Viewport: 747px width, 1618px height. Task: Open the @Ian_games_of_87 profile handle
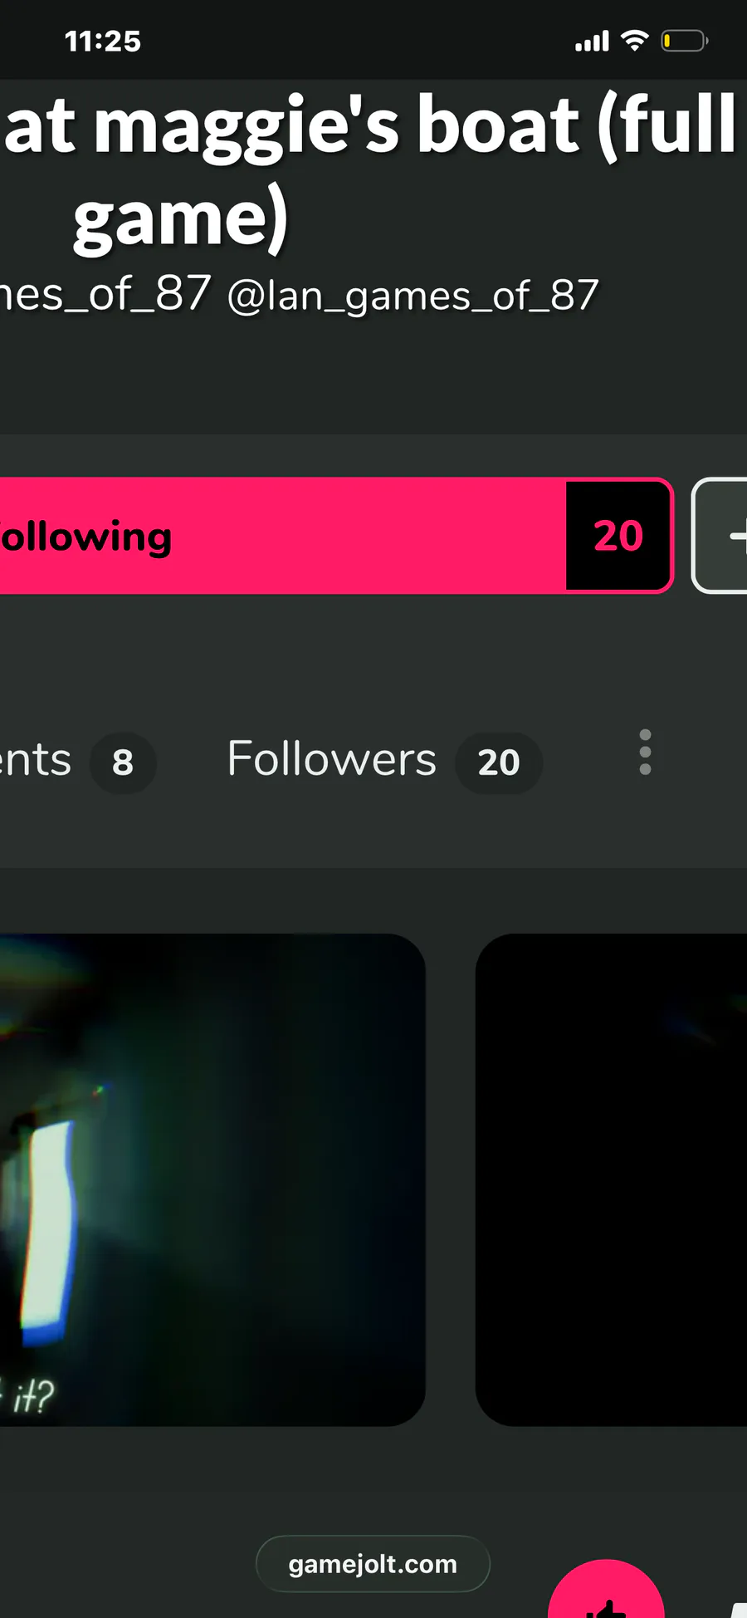[x=413, y=296]
